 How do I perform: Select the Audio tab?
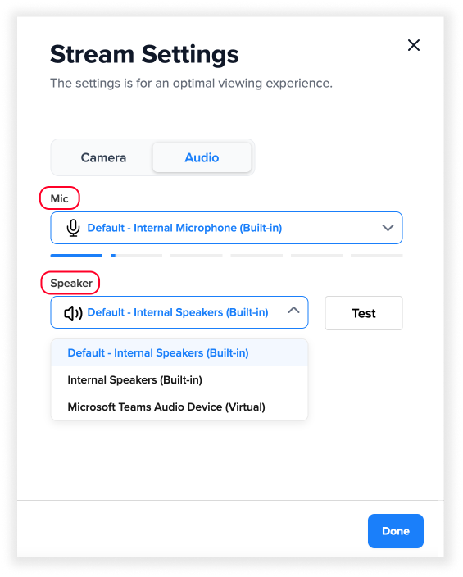point(202,157)
